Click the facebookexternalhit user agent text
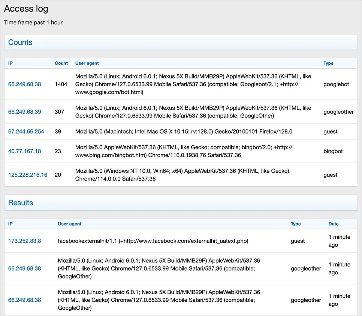The width and height of the screenshot is (362, 316). (153, 241)
